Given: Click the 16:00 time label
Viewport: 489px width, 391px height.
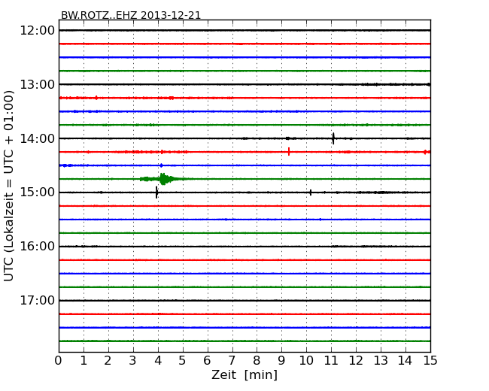Looking at the screenshot, I should [x=37, y=247].
